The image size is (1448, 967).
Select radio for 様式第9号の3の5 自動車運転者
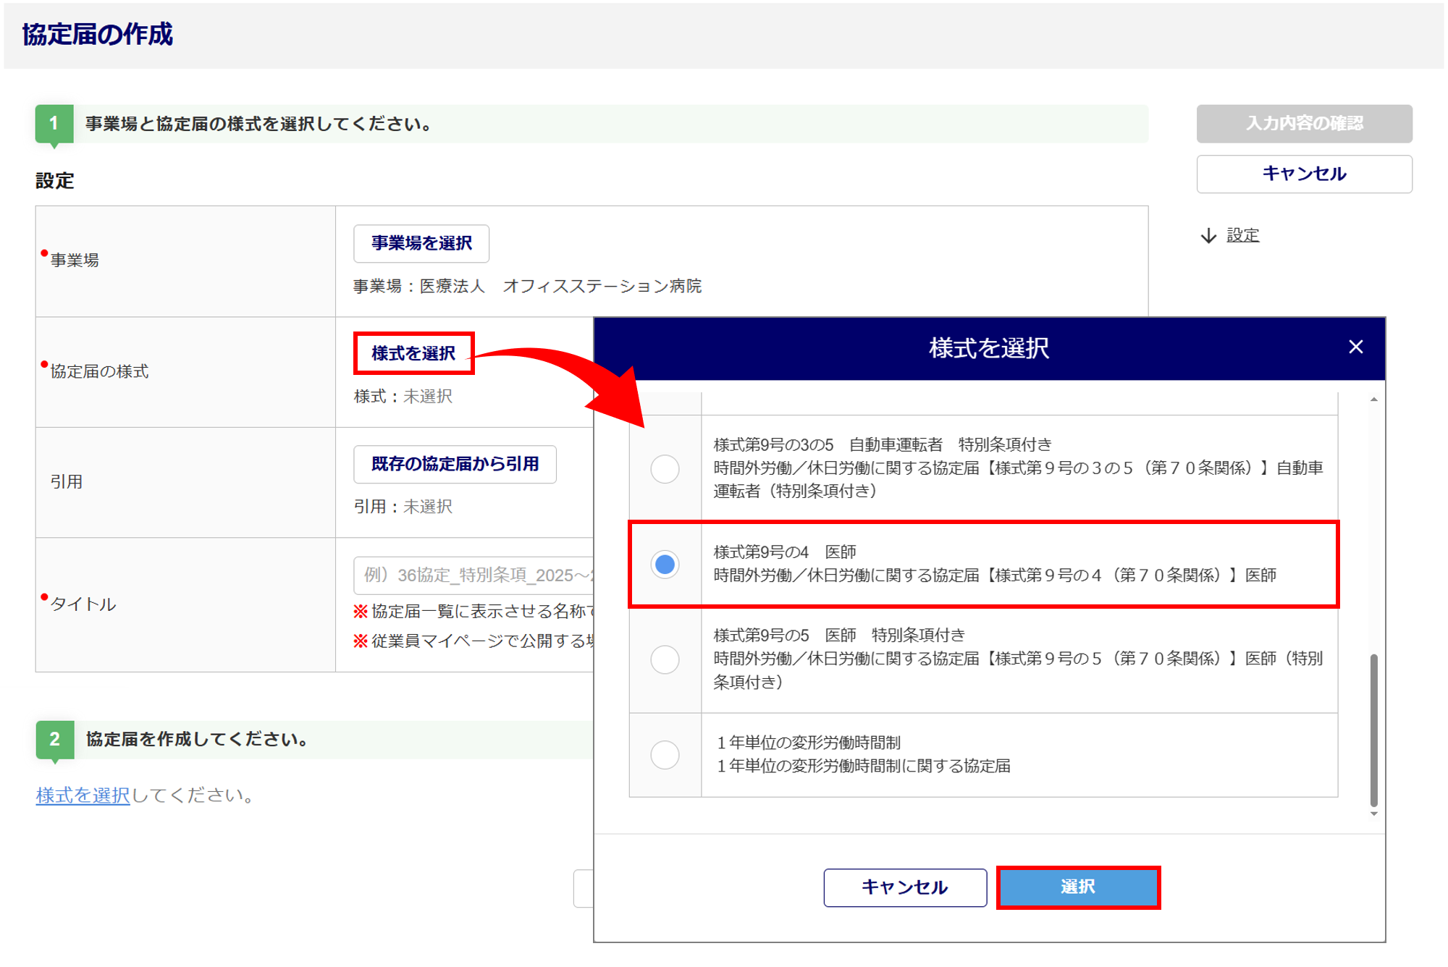(x=664, y=468)
